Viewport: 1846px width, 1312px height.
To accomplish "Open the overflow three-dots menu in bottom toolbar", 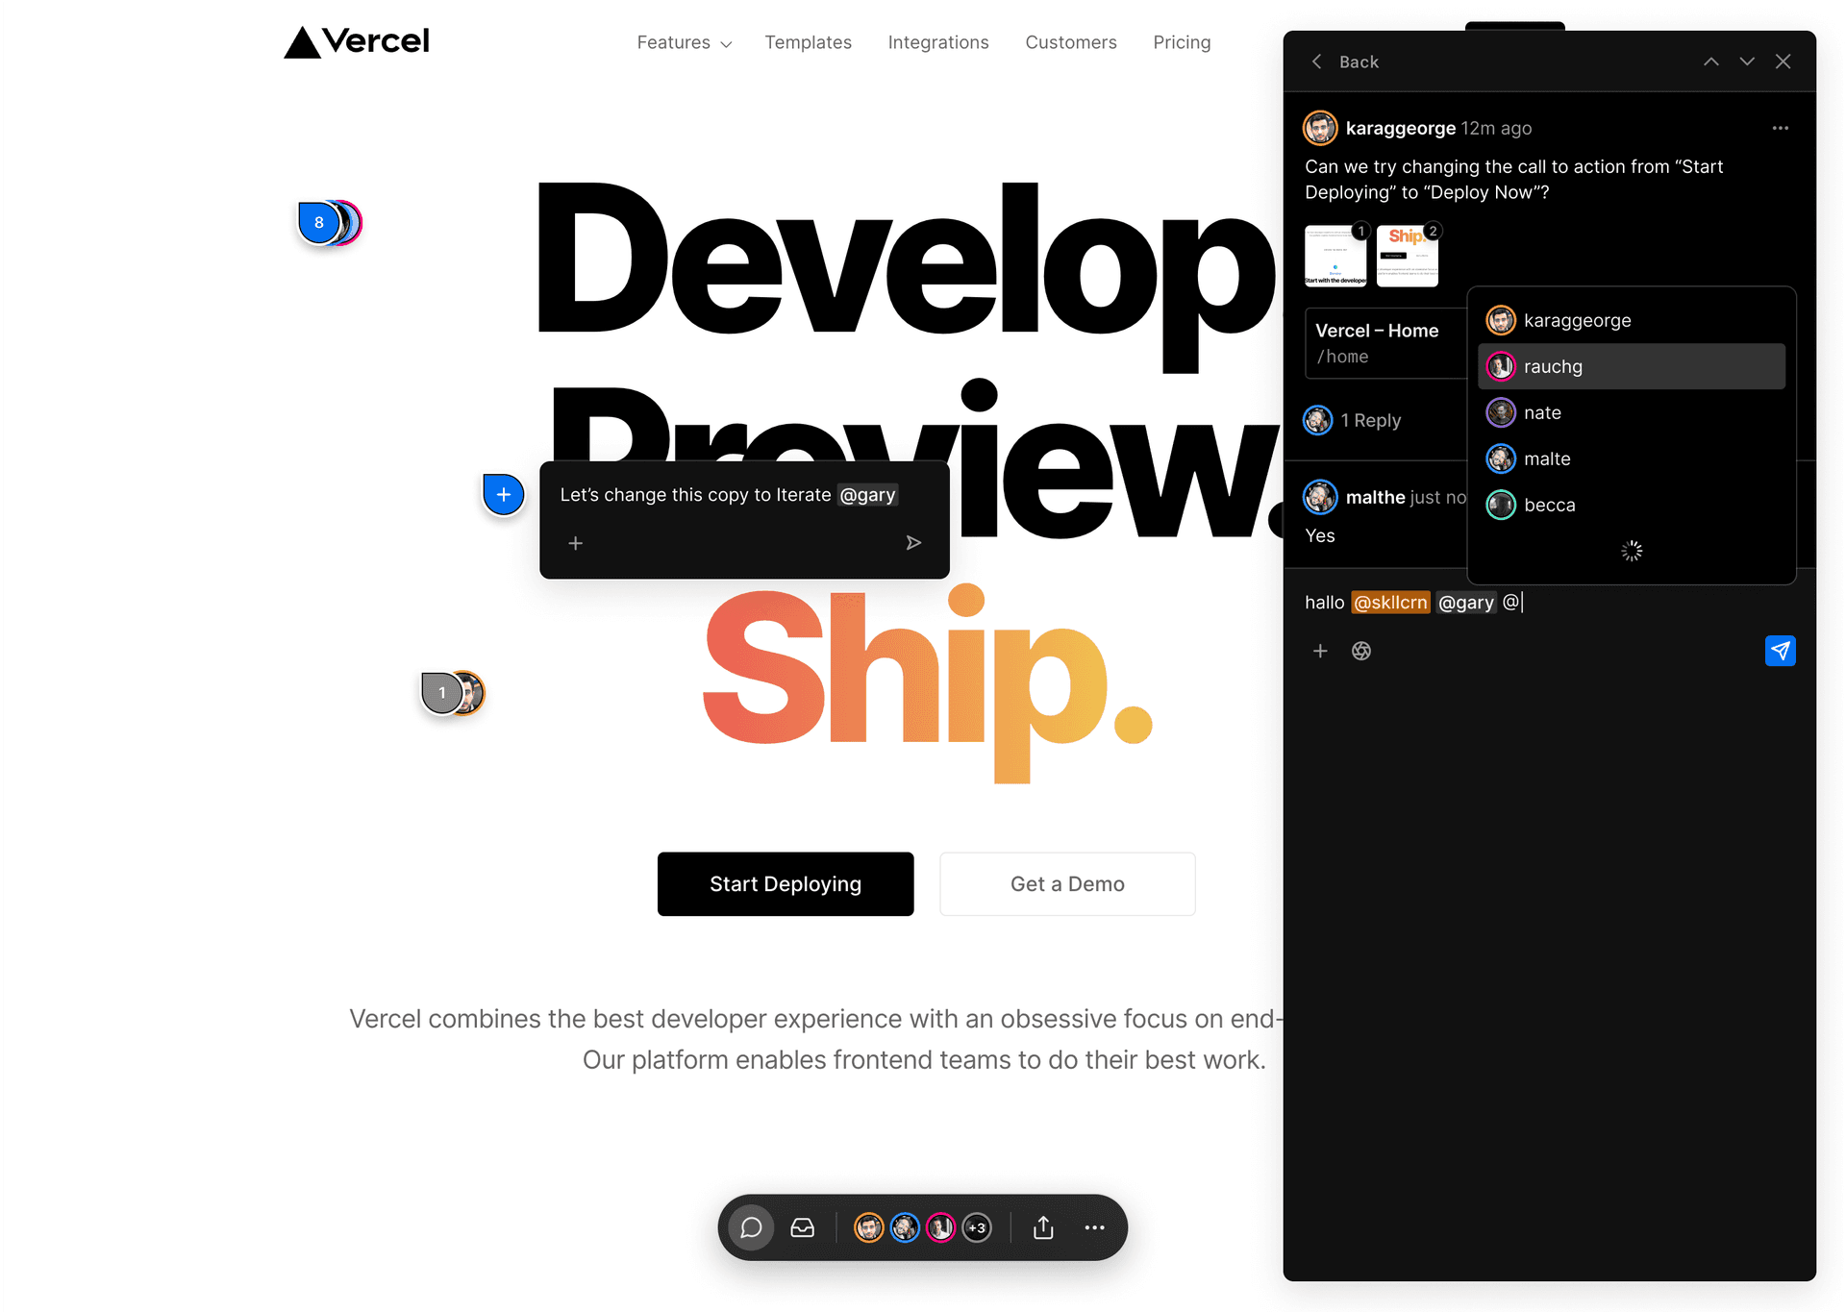I will [1095, 1226].
